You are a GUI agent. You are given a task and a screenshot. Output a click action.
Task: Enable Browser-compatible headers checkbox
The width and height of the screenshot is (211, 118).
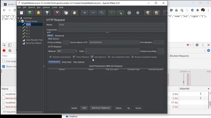coord(133,57)
